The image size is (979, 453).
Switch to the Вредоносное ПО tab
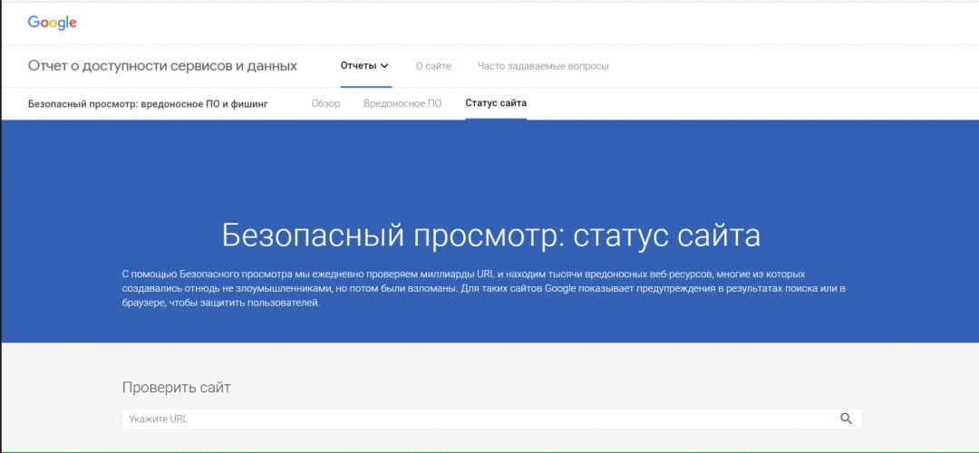pos(402,103)
